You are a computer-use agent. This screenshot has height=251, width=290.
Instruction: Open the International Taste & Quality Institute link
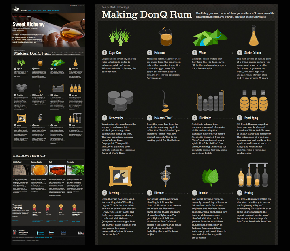pyautogui.click(x=38, y=221)
